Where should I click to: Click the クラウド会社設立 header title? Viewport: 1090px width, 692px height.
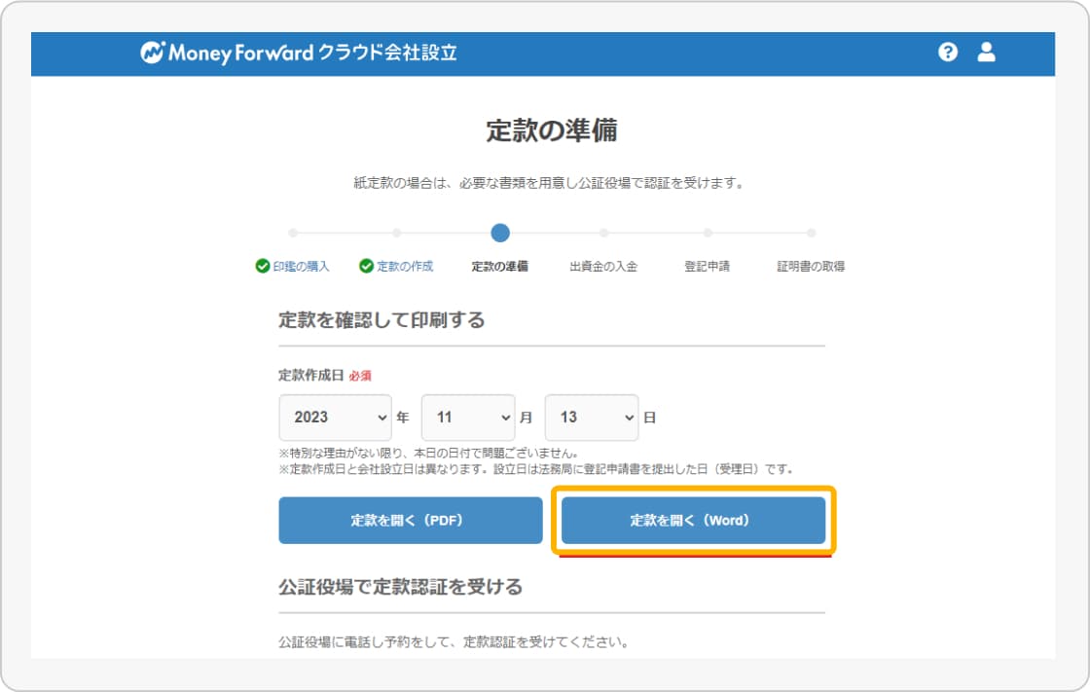click(387, 54)
